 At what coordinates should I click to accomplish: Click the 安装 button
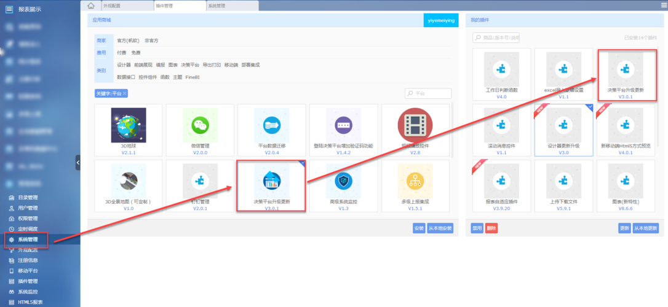click(419, 228)
